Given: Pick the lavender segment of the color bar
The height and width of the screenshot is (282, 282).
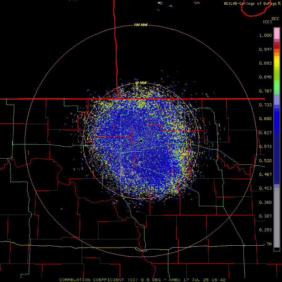Looking at the screenshot, I should (x=277, y=100).
